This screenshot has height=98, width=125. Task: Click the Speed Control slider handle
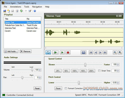click(85, 65)
